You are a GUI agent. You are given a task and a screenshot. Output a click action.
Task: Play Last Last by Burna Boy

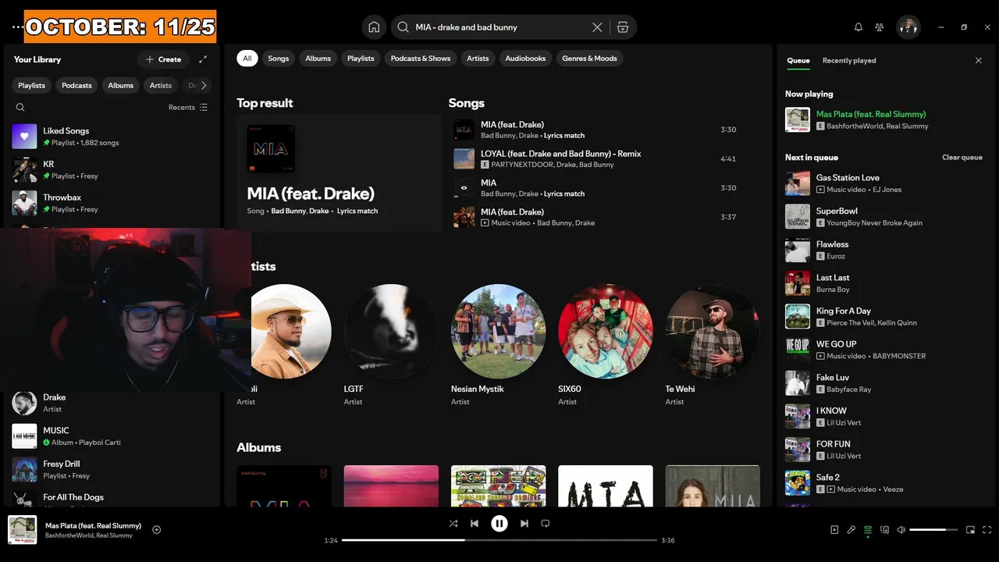coord(885,283)
